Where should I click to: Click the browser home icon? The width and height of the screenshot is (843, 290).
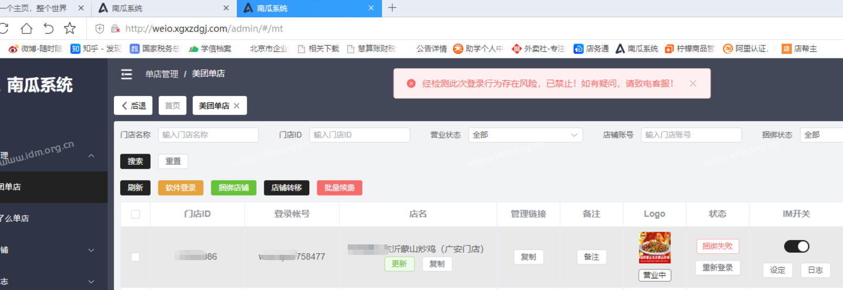tap(26, 29)
